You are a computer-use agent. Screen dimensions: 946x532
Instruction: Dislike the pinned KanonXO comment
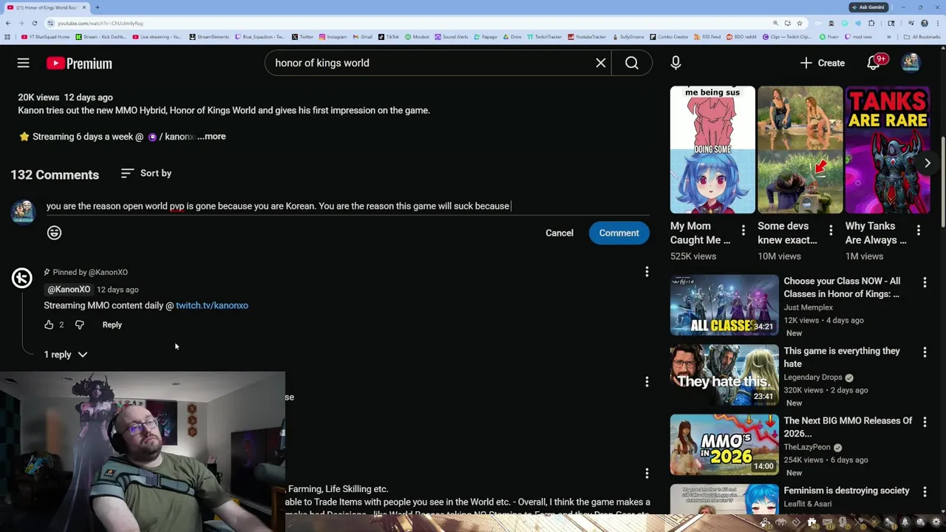tap(80, 324)
